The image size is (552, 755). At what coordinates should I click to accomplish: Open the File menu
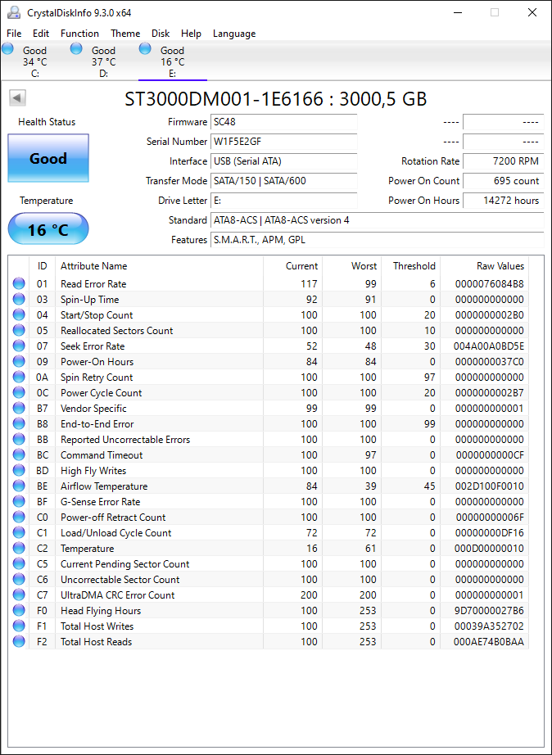(x=14, y=34)
